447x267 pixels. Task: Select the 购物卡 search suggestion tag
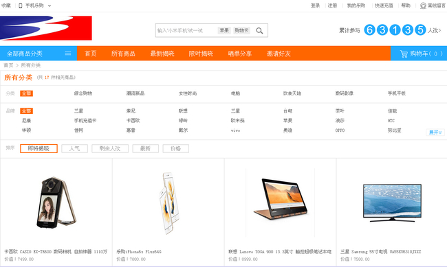[x=241, y=30]
